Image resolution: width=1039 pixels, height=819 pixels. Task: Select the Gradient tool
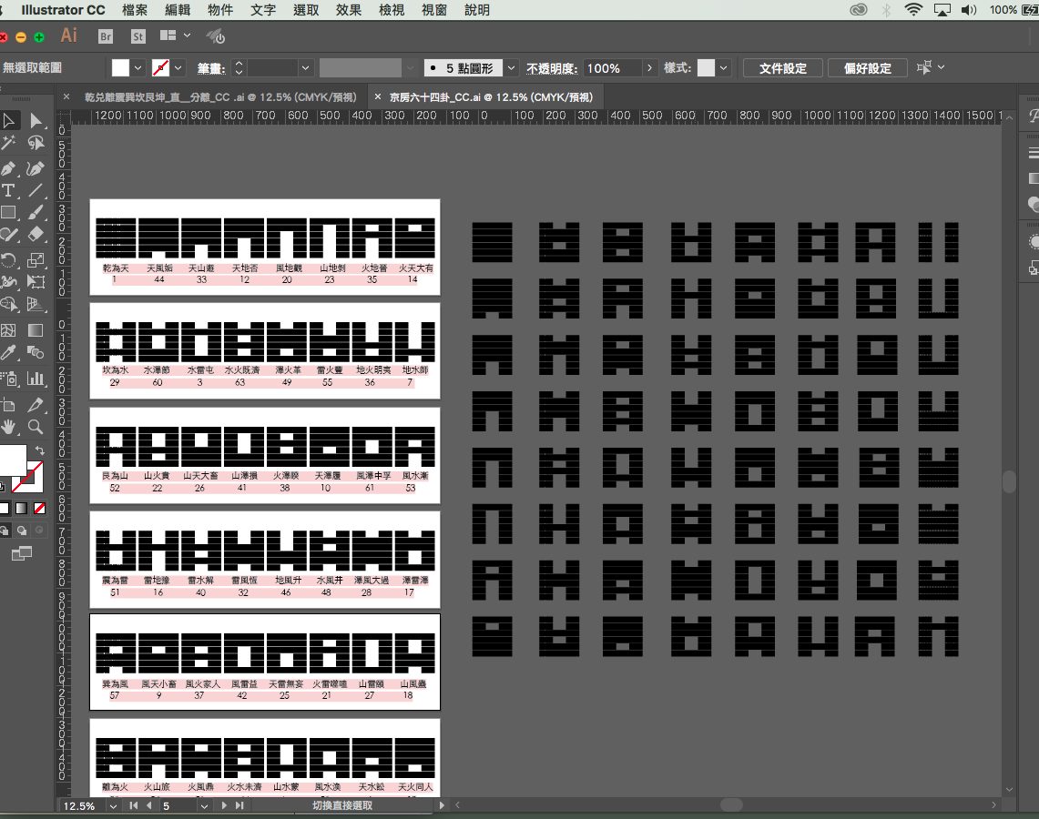36,329
